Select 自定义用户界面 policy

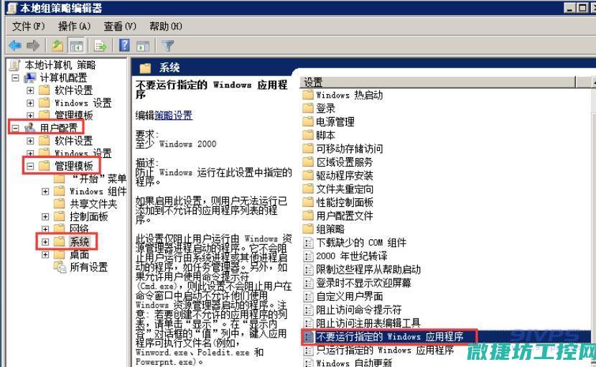click(349, 297)
